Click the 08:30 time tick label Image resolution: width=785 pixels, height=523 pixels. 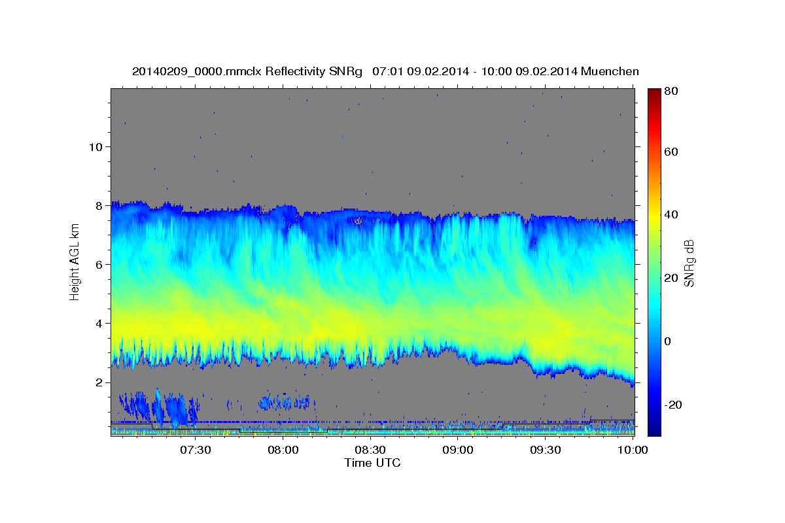[370, 450]
